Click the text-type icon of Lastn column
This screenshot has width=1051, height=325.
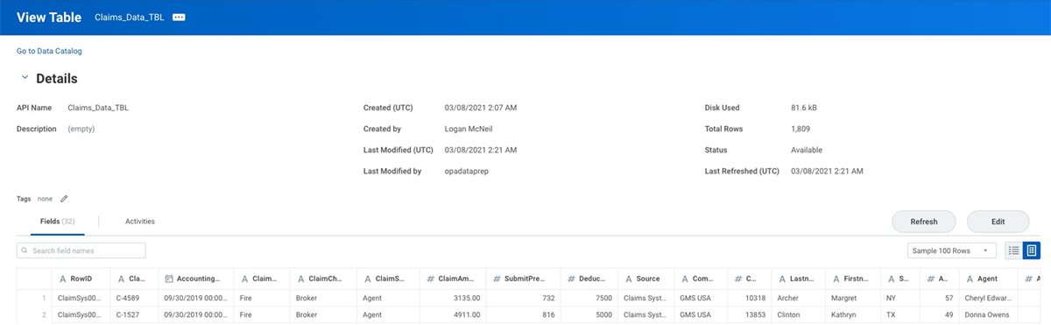pyautogui.click(x=782, y=279)
